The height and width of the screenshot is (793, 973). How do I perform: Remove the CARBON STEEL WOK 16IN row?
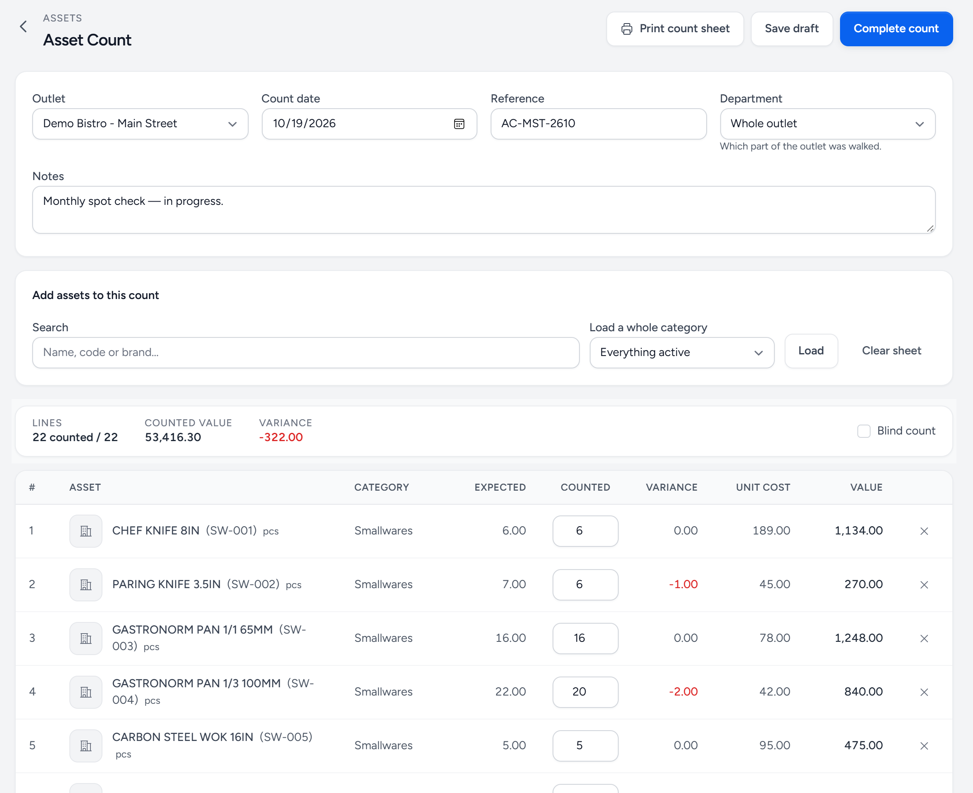pyautogui.click(x=924, y=746)
